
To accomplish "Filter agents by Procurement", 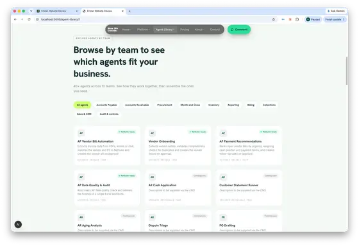I will (x=165, y=105).
